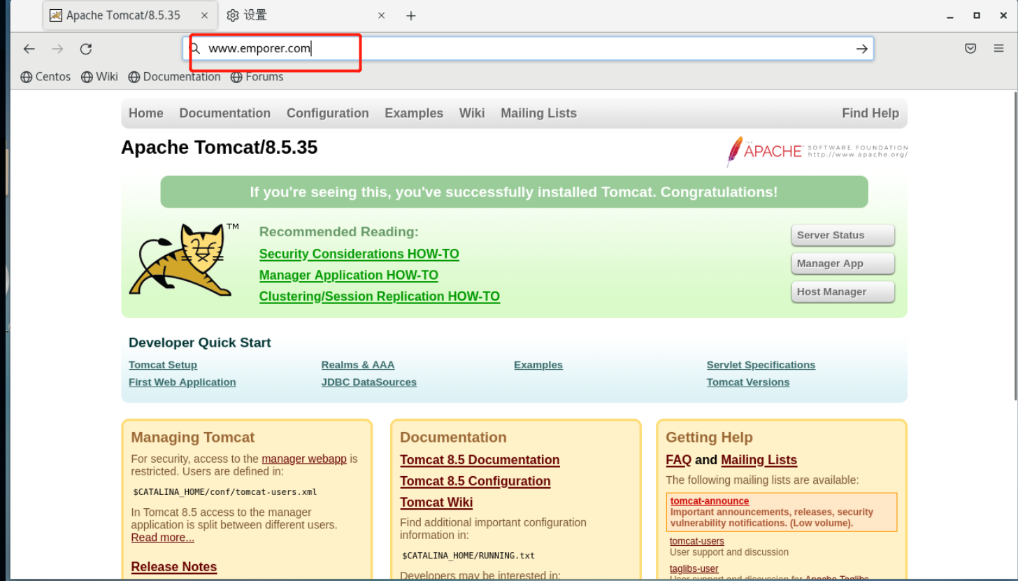Open Examples link under Developer Quick Start

pos(538,365)
